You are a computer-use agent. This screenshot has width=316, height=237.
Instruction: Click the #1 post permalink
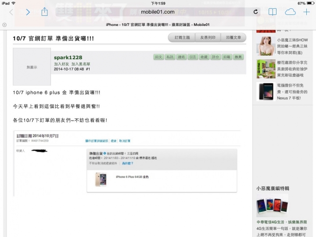(88, 69)
